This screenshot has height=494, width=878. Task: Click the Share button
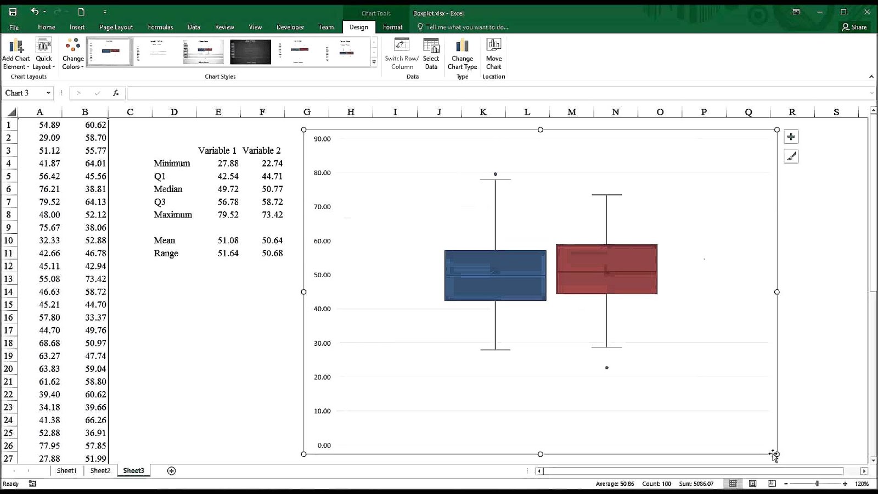coord(854,26)
